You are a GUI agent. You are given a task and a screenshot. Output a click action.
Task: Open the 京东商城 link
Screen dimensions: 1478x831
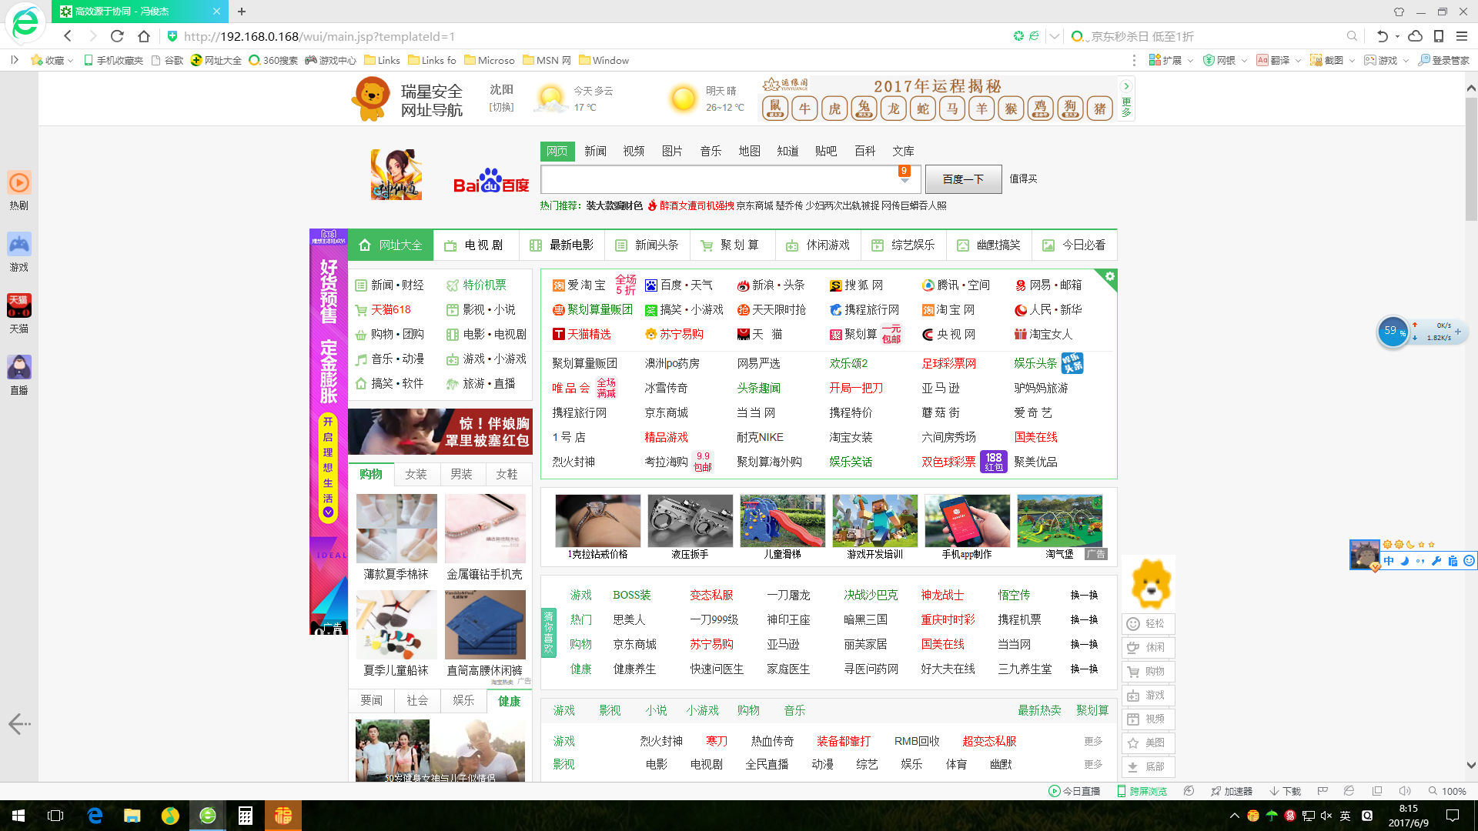coord(666,412)
